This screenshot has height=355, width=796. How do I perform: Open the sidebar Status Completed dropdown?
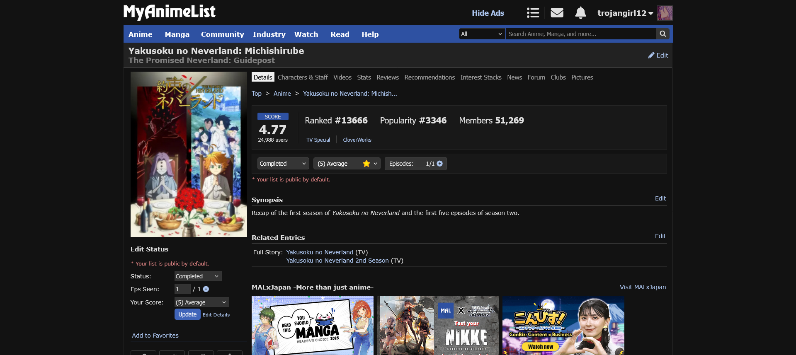click(198, 276)
